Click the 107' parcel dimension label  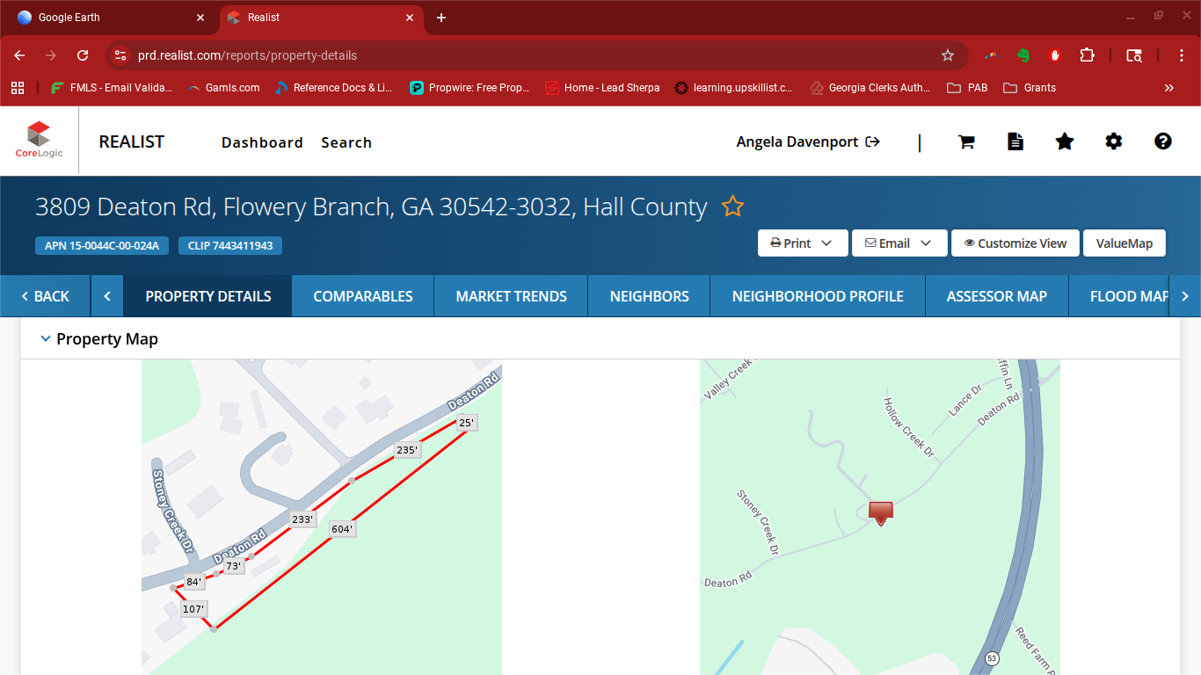tap(193, 609)
